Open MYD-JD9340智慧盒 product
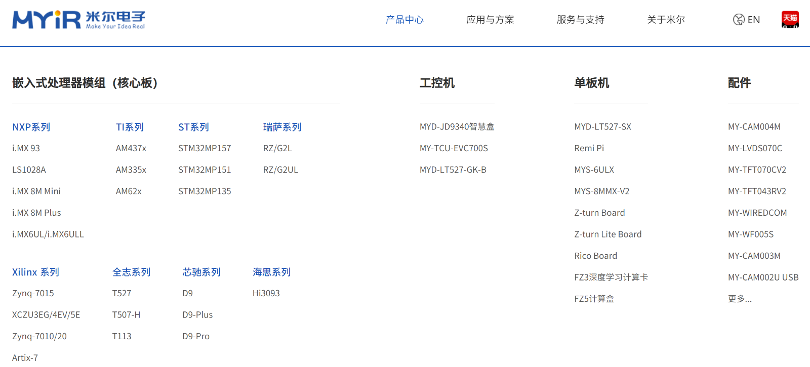Viewport: 810px width, 367px height. 457,127
